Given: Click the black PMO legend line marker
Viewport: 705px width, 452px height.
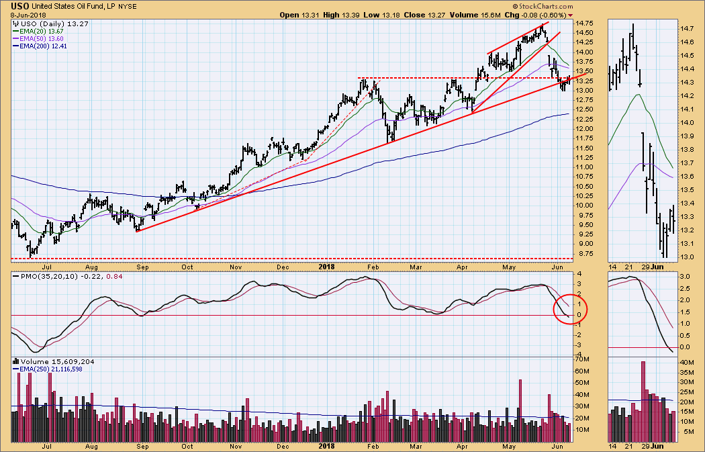Looking at the screenshot, I should pos(15,277).
